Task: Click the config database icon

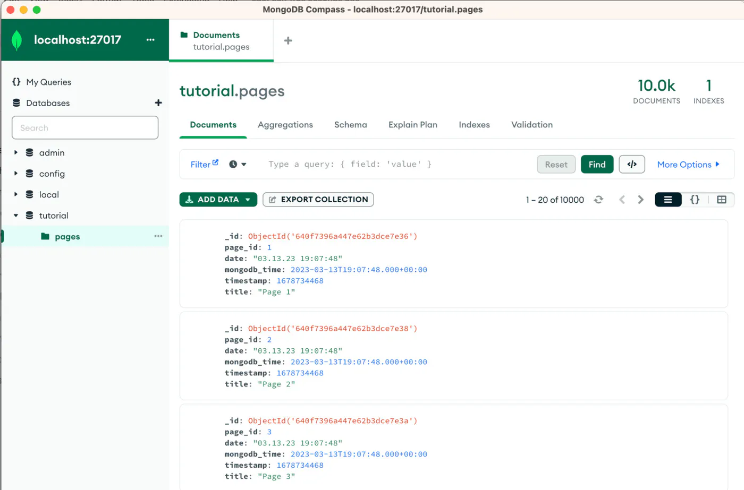Action: click(30, 174)
